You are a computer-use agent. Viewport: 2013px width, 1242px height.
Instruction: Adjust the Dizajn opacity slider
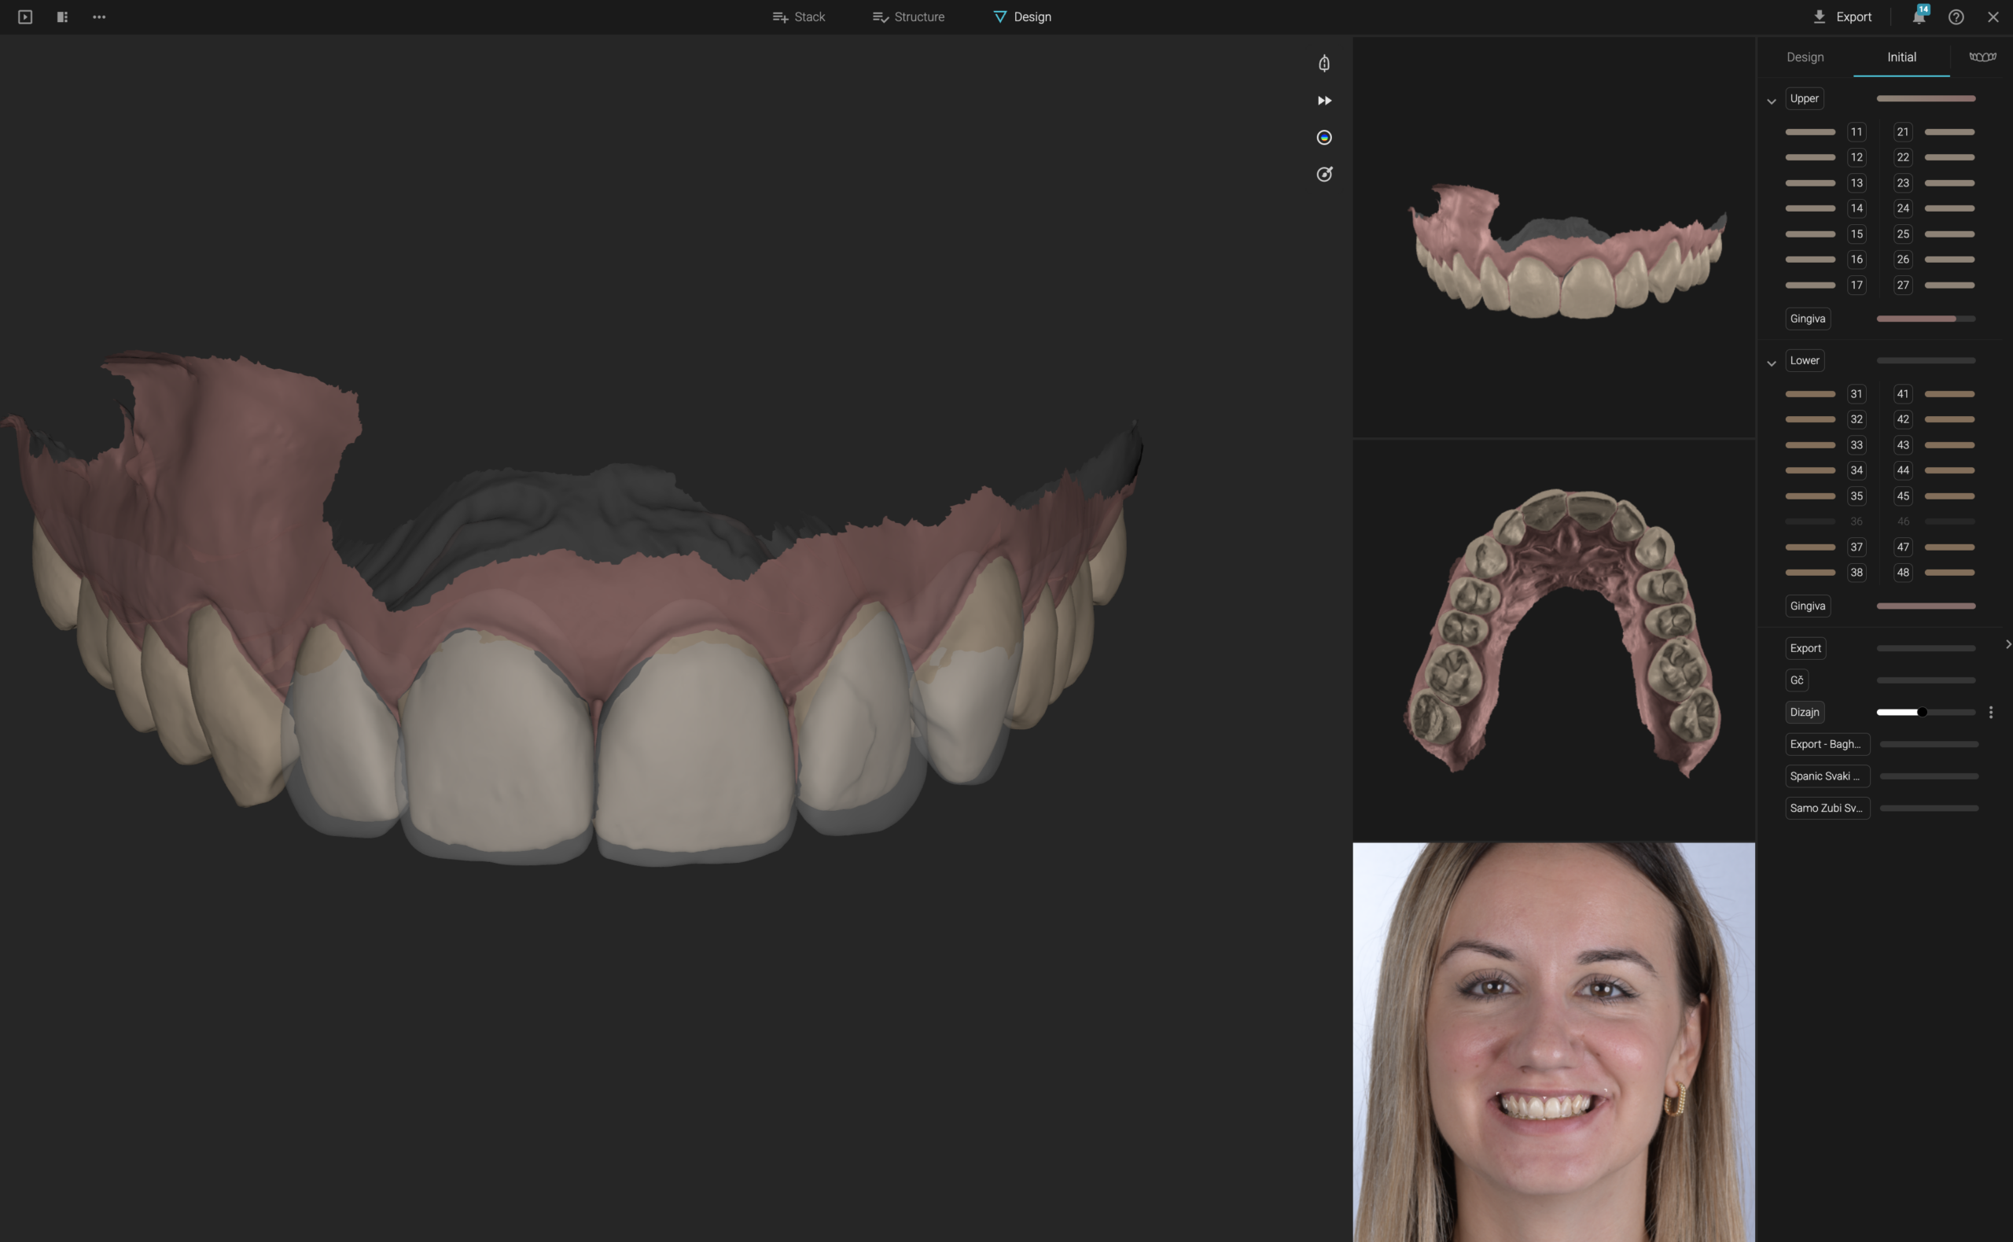coord(1921,712)
